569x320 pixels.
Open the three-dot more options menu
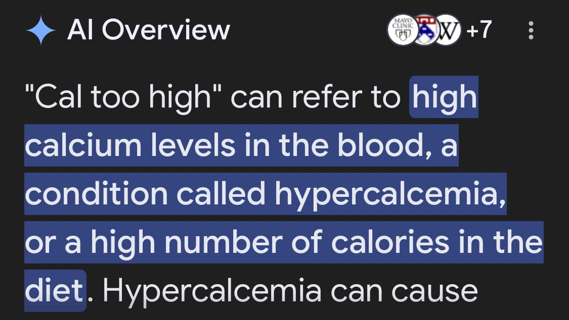[531, 30]
